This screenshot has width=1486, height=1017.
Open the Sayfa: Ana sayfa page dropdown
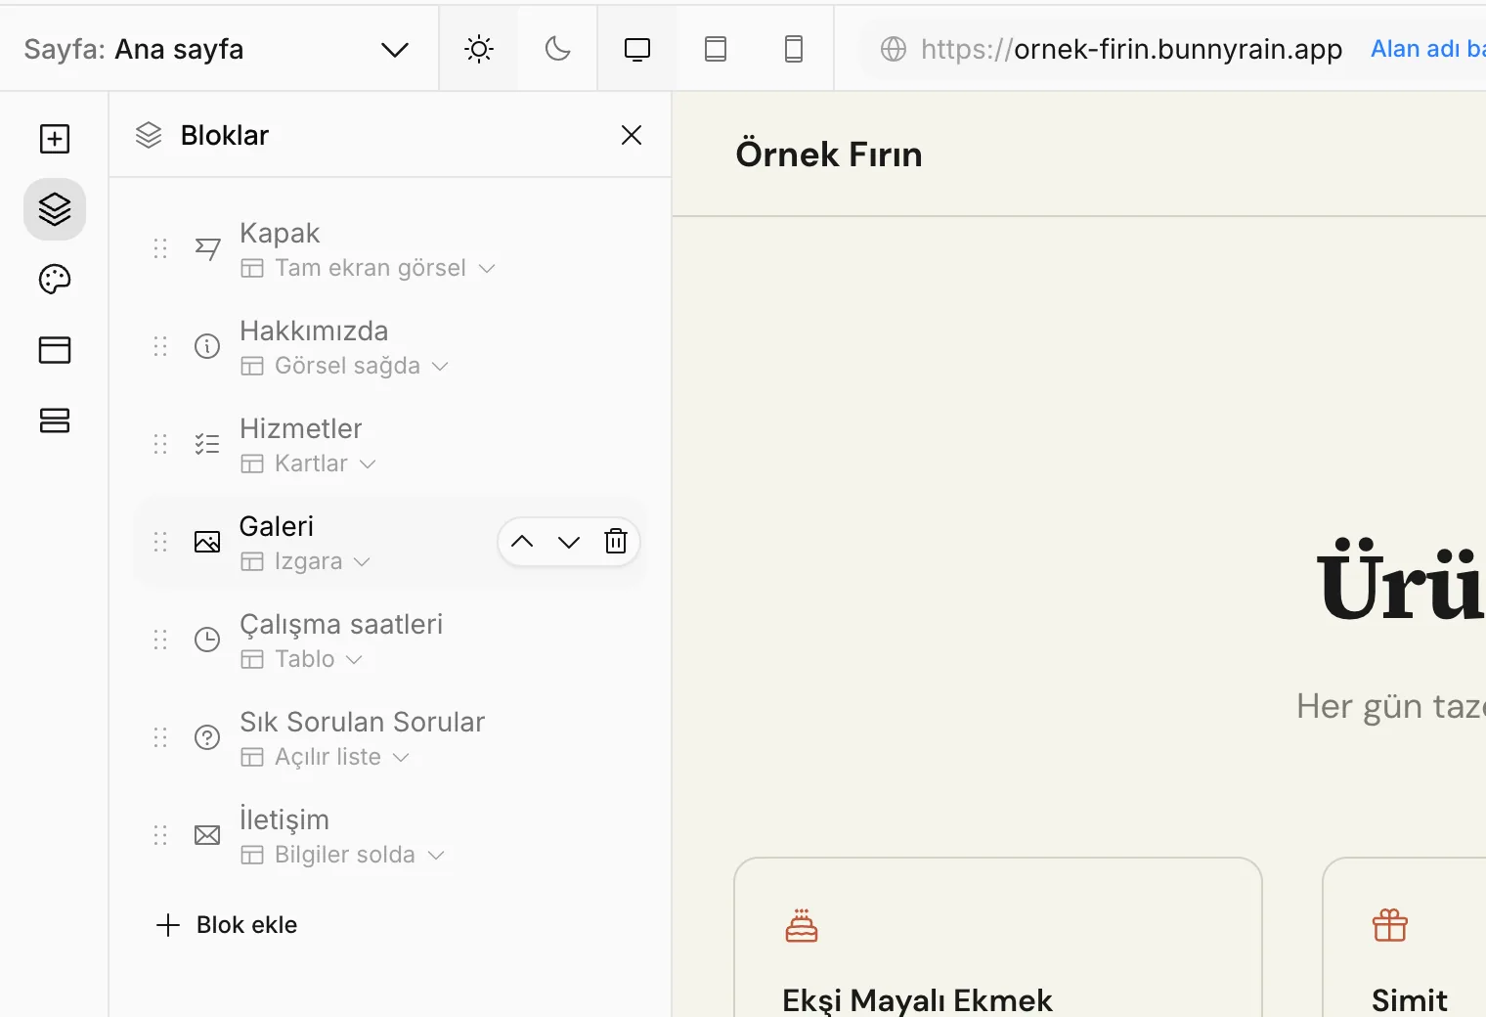(217, 49)
